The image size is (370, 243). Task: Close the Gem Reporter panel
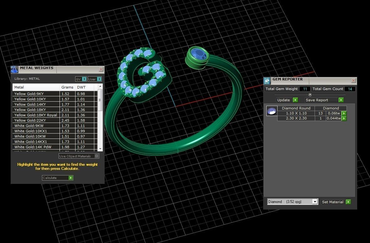pyautogui.click(x=353, y=80)
